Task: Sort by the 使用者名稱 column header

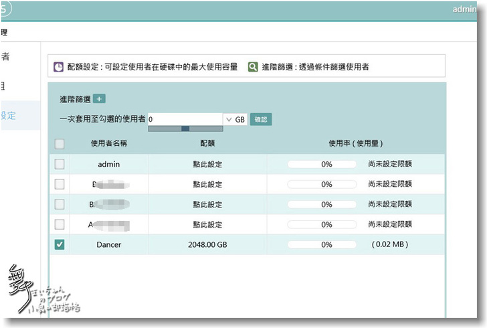Action: pos(108,143)
